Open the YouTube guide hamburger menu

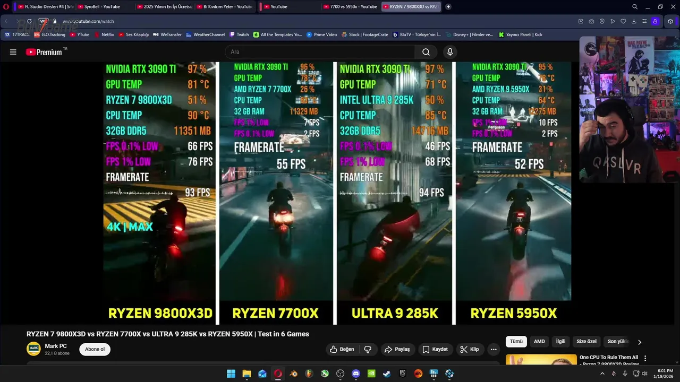click(x=13, y=52)
